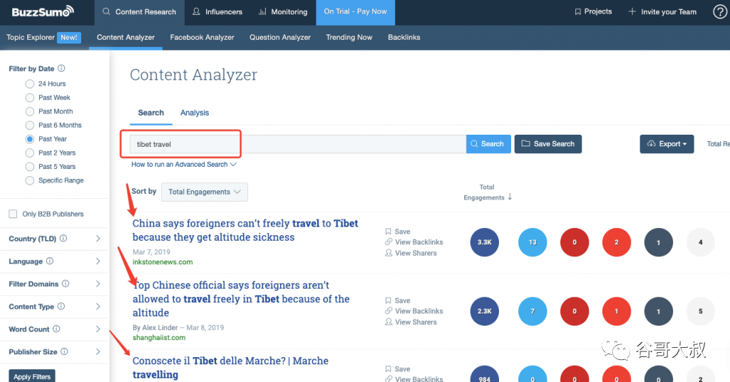Open the Export dropdown button
The image size is (730, 382).
[667, 144]
